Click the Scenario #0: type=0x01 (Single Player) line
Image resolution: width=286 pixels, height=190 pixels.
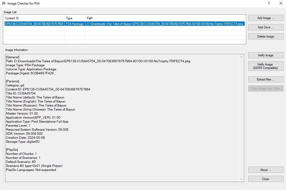coord(34,166)
